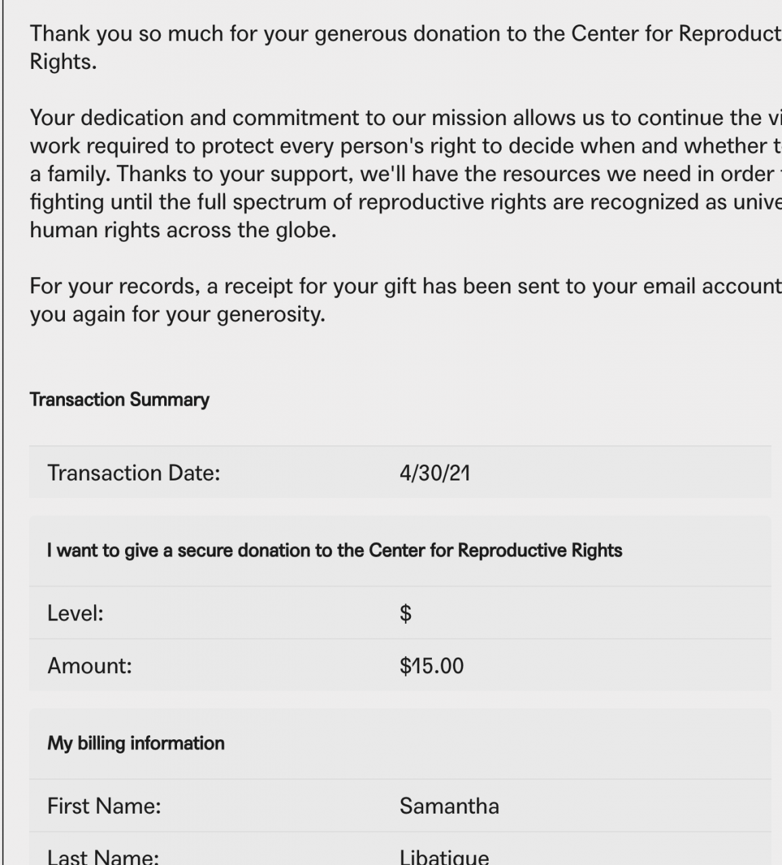Click the $15.00 amount value
This screenshot has width=782, height=865.
431,666
